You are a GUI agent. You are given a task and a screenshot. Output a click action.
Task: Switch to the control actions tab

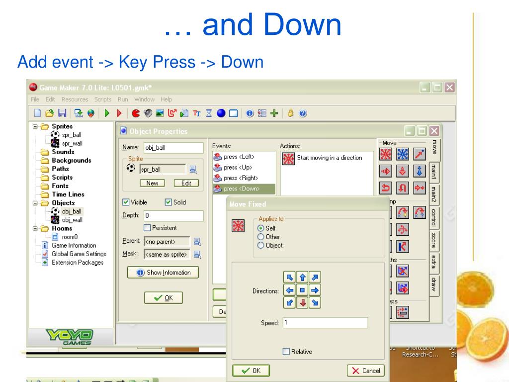[433, 217]
